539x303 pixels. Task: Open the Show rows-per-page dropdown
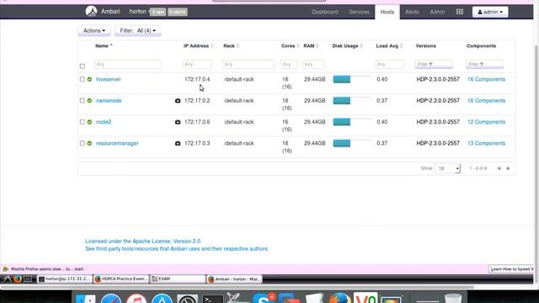coord(447,168)
